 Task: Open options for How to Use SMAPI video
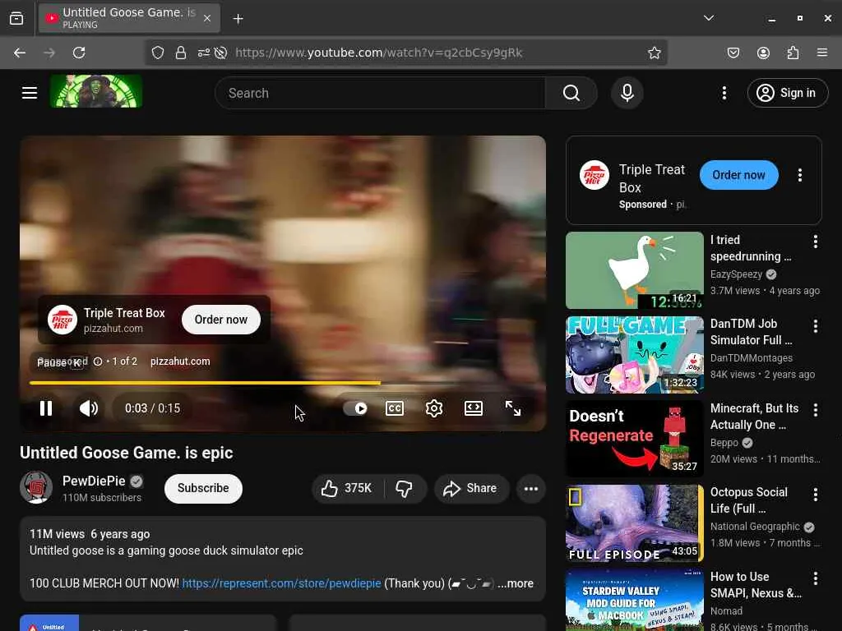pos(815,578)
